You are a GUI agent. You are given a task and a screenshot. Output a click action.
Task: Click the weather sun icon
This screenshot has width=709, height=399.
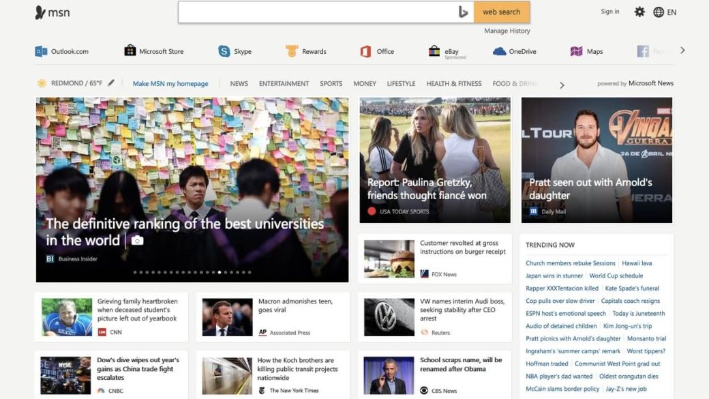tap(42, 83)
